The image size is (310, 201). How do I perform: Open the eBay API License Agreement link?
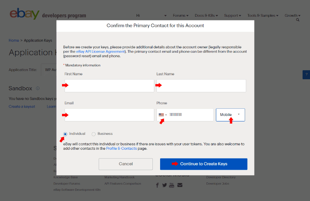pyautogui.click(x=100, y=52)
